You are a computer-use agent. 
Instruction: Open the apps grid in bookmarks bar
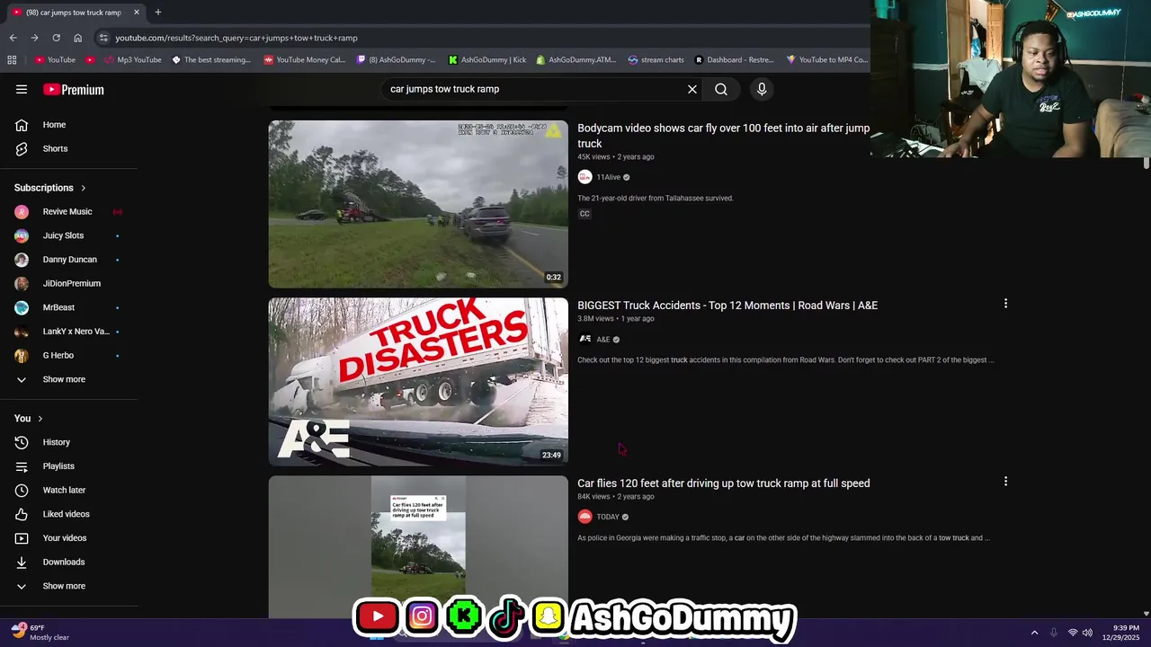[12, 60]
